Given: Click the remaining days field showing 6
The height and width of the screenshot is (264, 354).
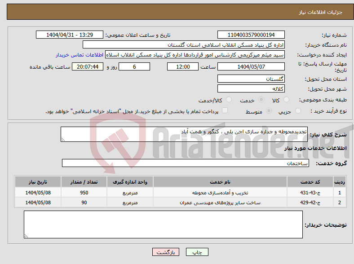Looking at the screenshot, I should coord(134,67).
